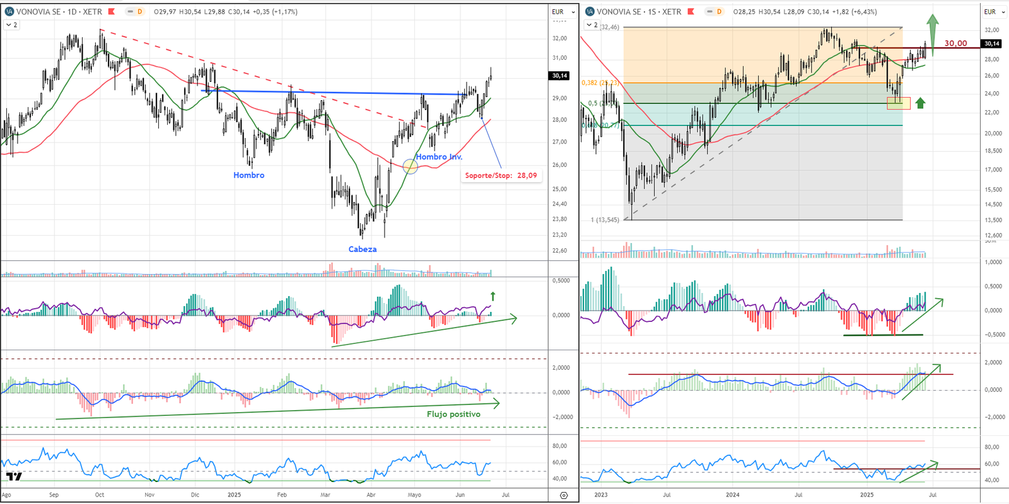
Task: Select the yellow circle highlight on the 1D chart
Action: tap(410, 166)
